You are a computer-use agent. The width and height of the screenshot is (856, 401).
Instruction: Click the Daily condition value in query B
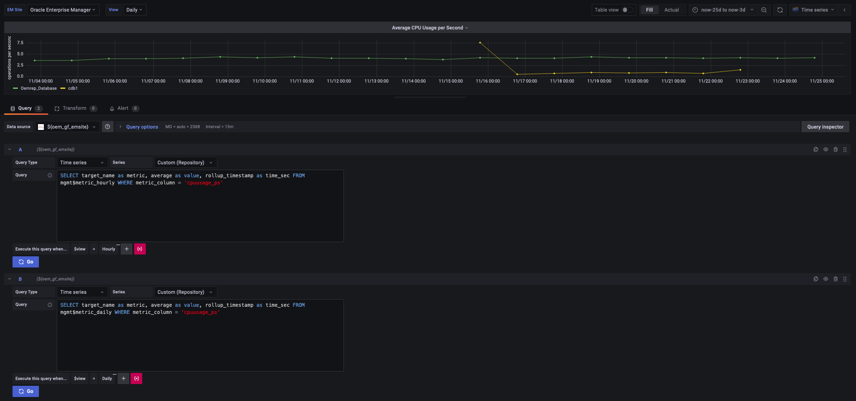pos(107,379)
